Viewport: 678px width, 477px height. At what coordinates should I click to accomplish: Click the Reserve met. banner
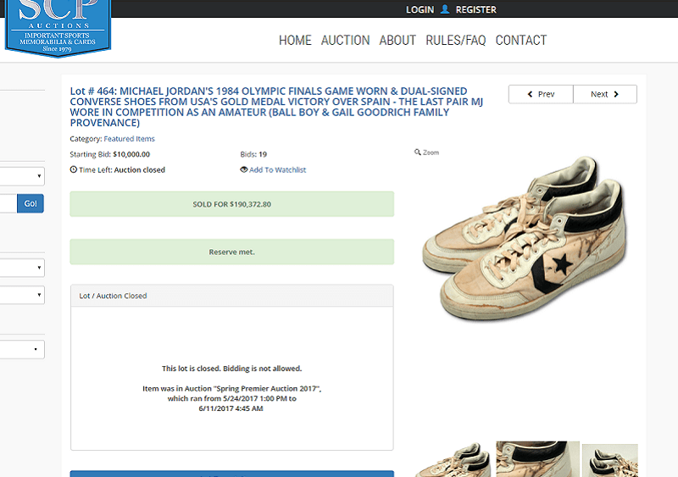click(x=231, y=252)
